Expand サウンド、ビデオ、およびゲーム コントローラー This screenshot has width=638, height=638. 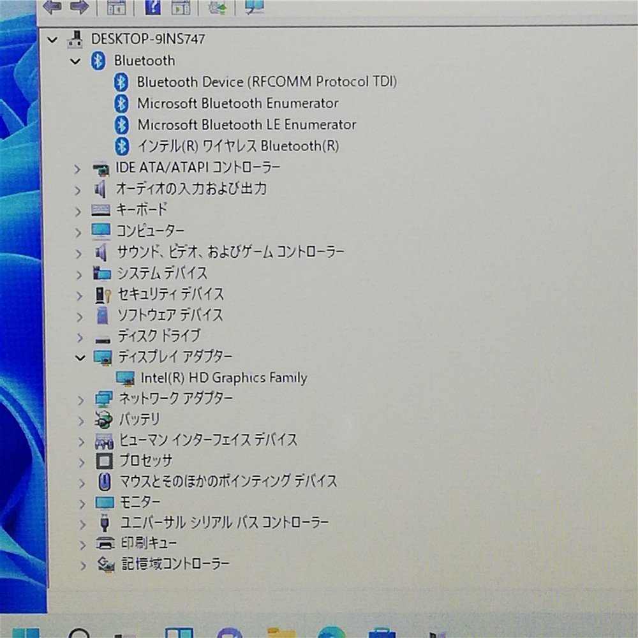pyautogui.click(x=79, y=253)
